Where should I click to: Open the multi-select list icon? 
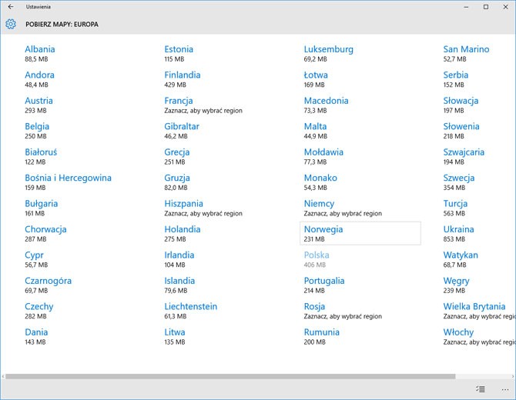pos(481,389)
